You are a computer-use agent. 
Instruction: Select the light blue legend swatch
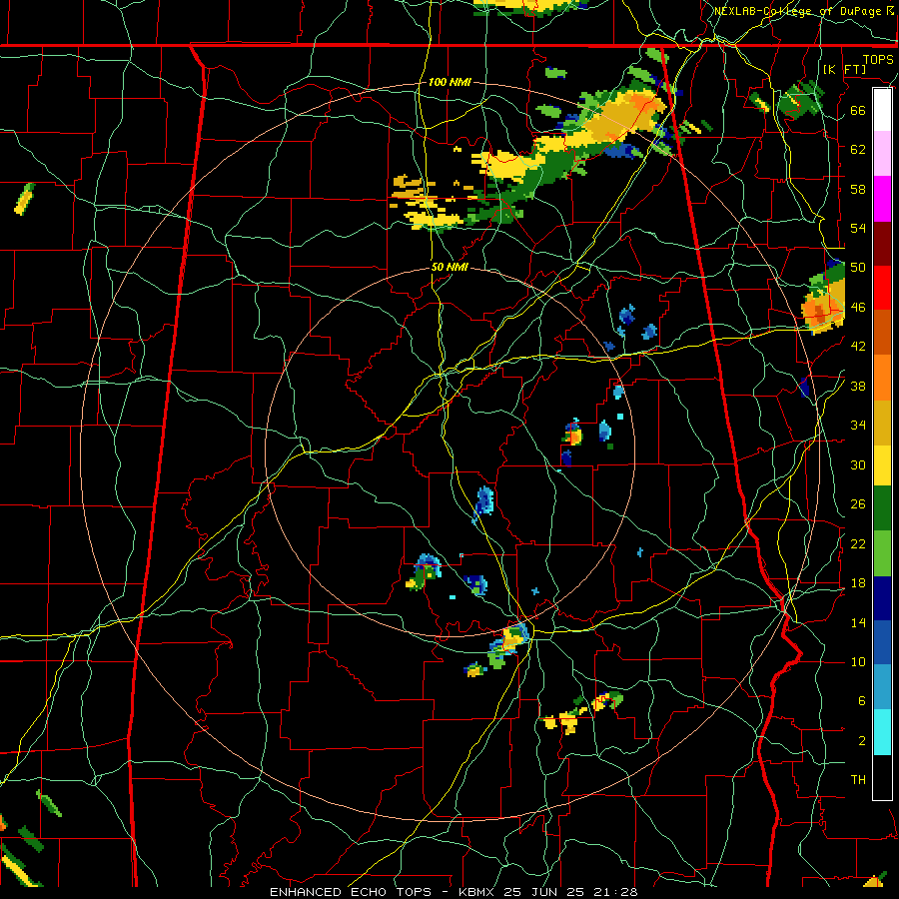tap(882, 687)
